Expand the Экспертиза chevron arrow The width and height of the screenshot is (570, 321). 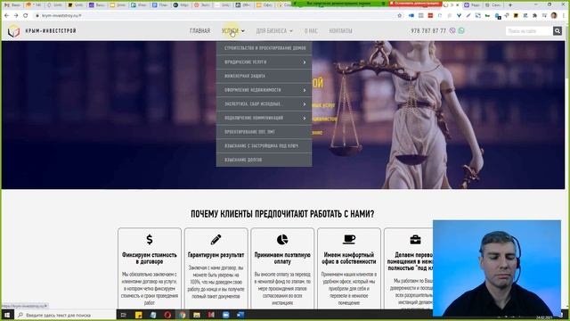305,104
